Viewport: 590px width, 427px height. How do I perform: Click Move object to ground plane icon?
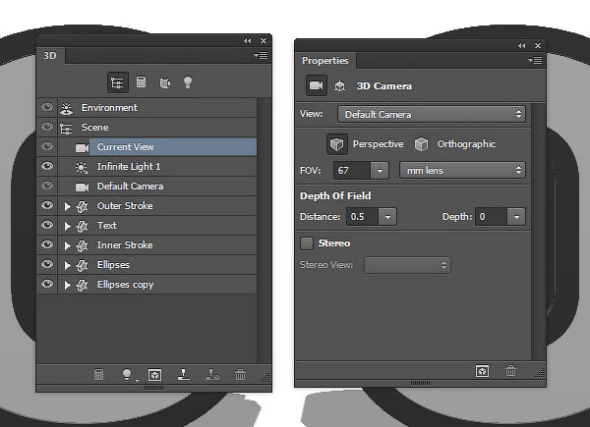[x=184, y=374]
